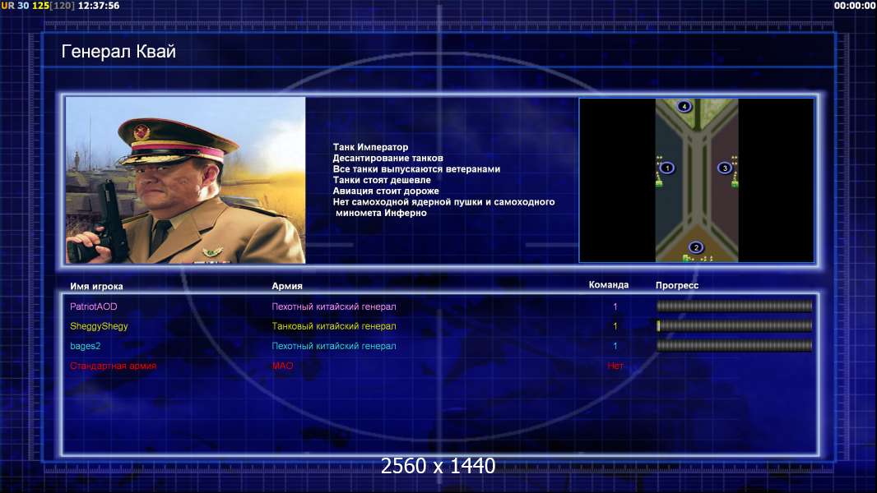Click team number for PatriotAOD
The height and width of the screenshot is (493, 877).
coord(615,306)
